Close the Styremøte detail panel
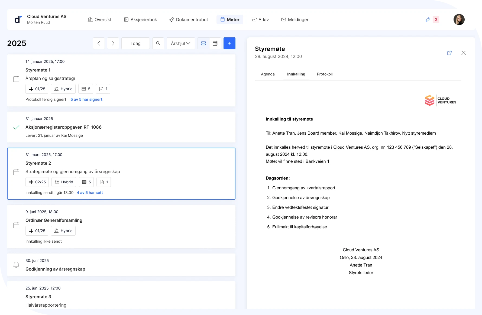The image size is (482, 315). (x=463, y=53)
